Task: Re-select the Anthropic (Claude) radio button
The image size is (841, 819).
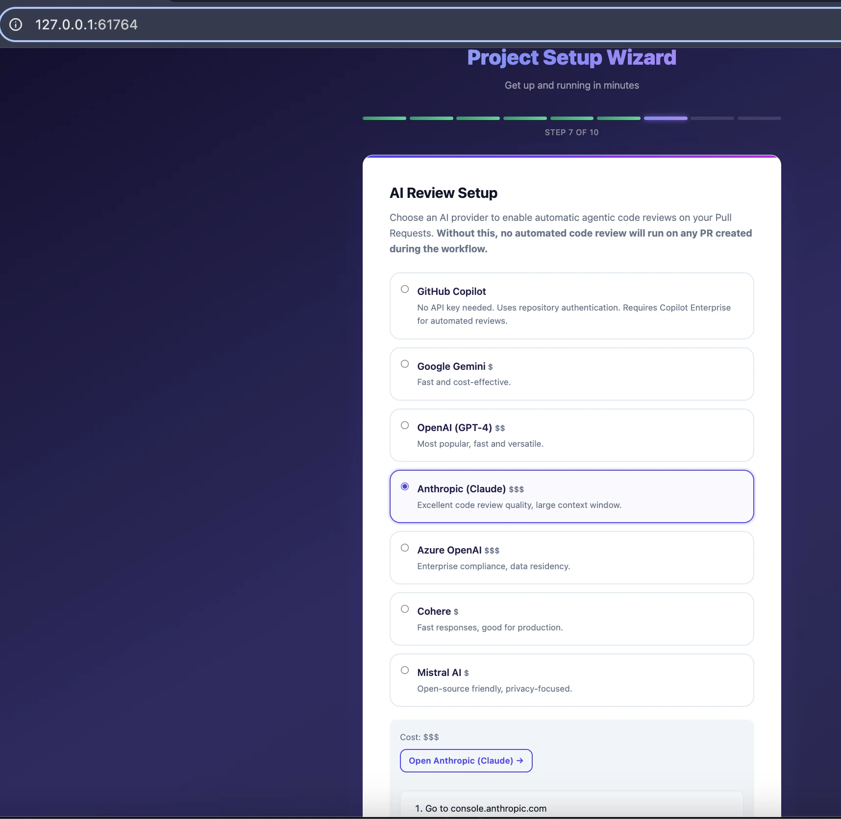Action: 405,486
